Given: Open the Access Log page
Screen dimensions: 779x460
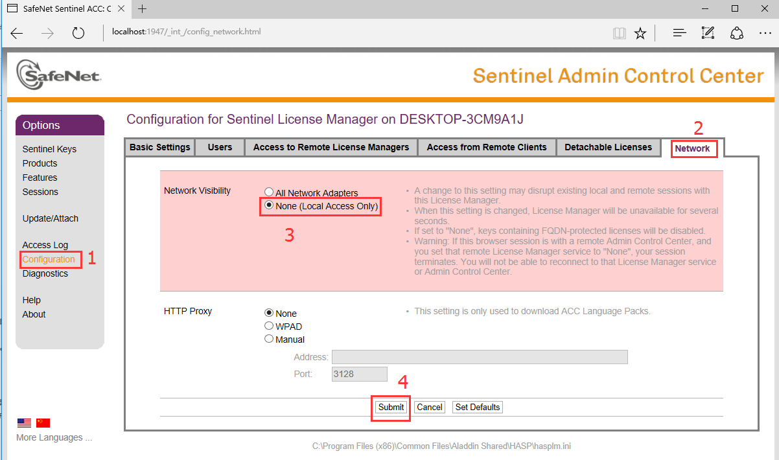Looking at the screenshot, I should point(45,245).
